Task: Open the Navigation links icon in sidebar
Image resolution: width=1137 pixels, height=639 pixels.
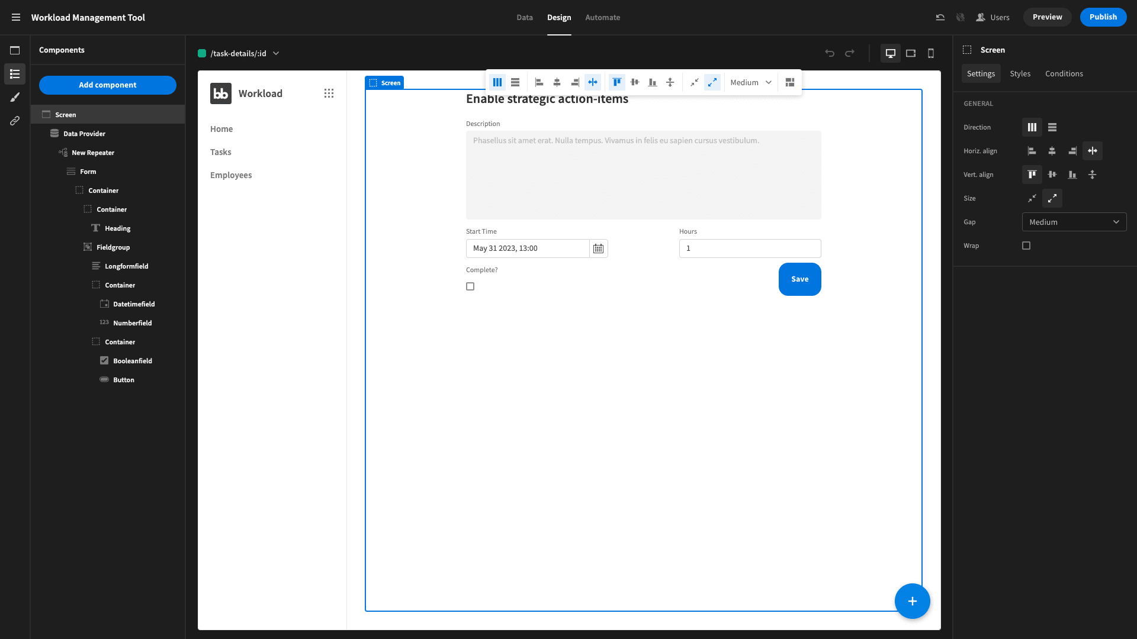Action: click(x=15, y=121)
